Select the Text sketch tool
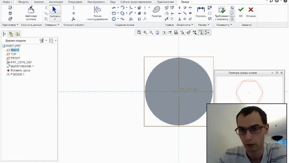289x163 pixels. tap(131, 19)
